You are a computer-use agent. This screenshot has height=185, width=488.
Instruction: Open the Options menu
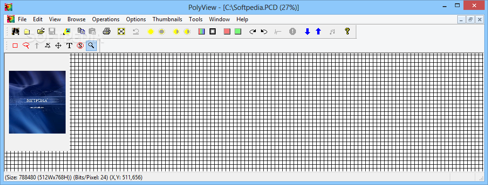pyautogui.click(x=136, y=19)
